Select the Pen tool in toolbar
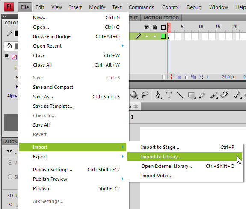Viewport: 246px width, 209px height. tap(158, 95)
